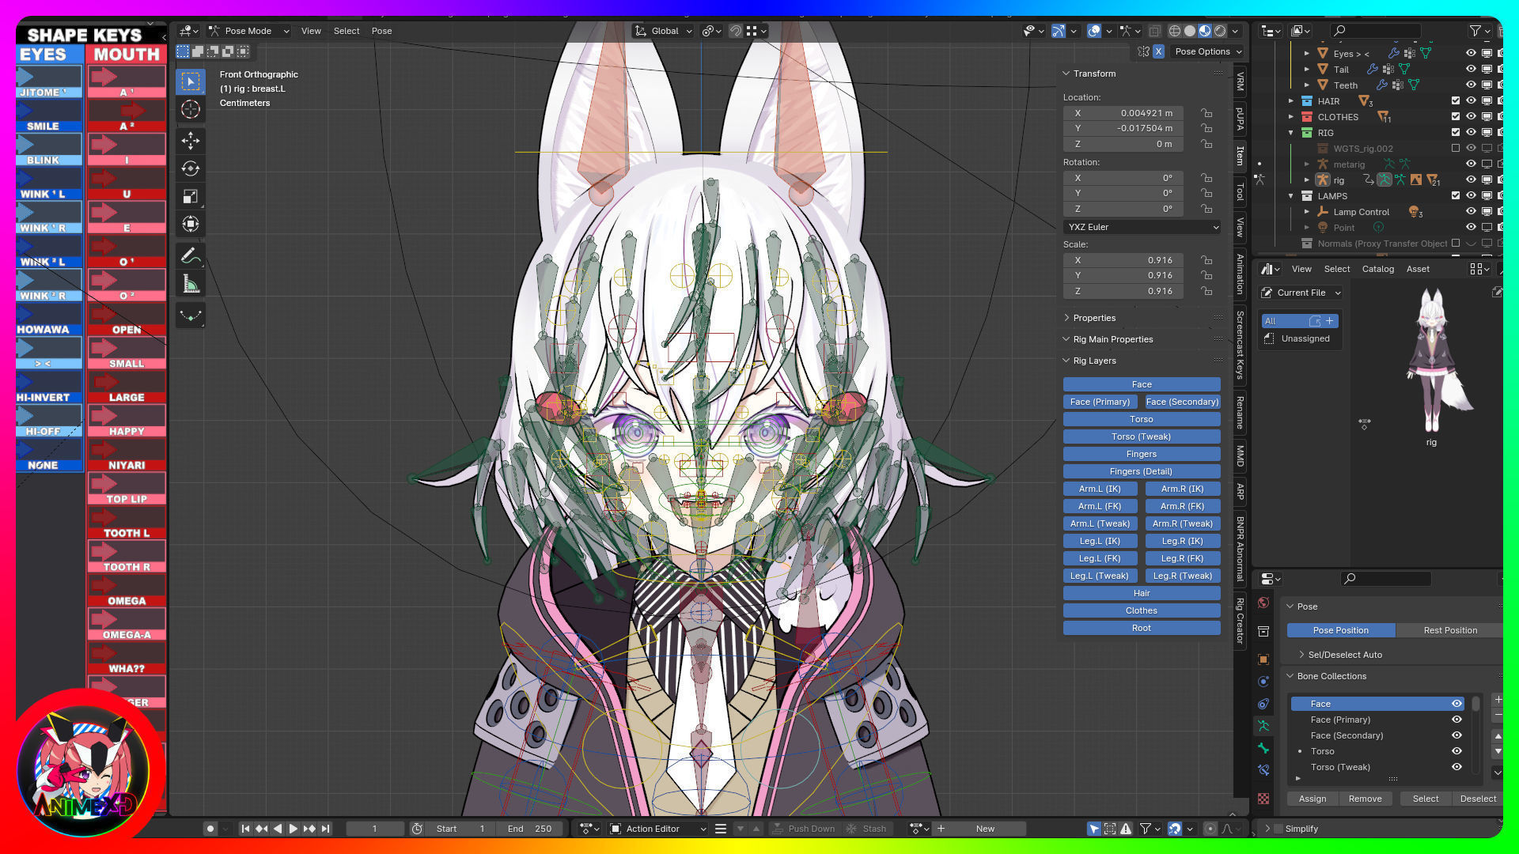
Task: Select the Select Box tool
Action: pyautogui.click(x=191, y=81)
